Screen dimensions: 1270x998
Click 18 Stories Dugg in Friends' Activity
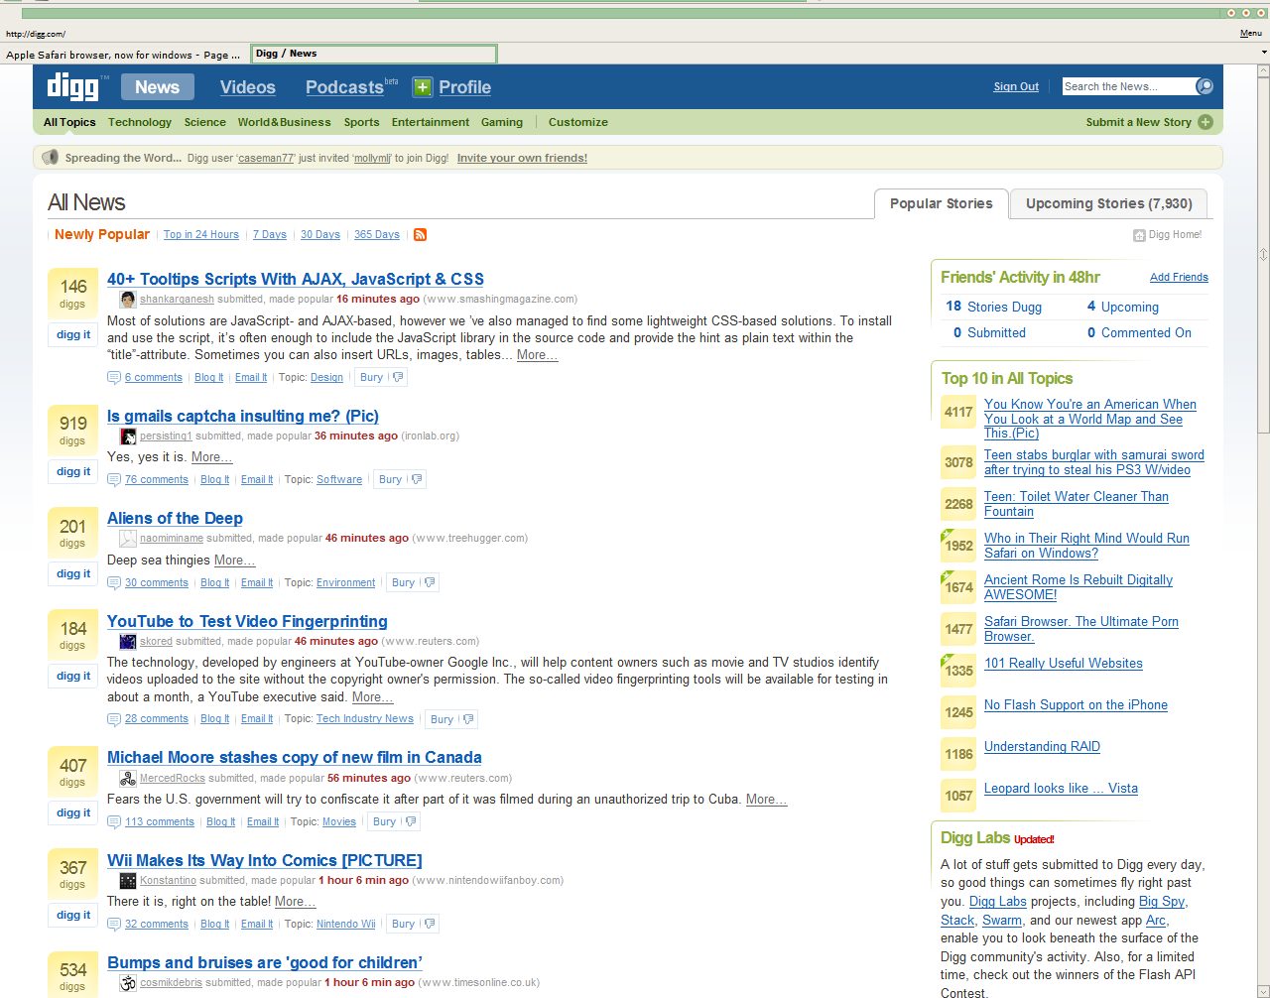[x=994, y=308]
